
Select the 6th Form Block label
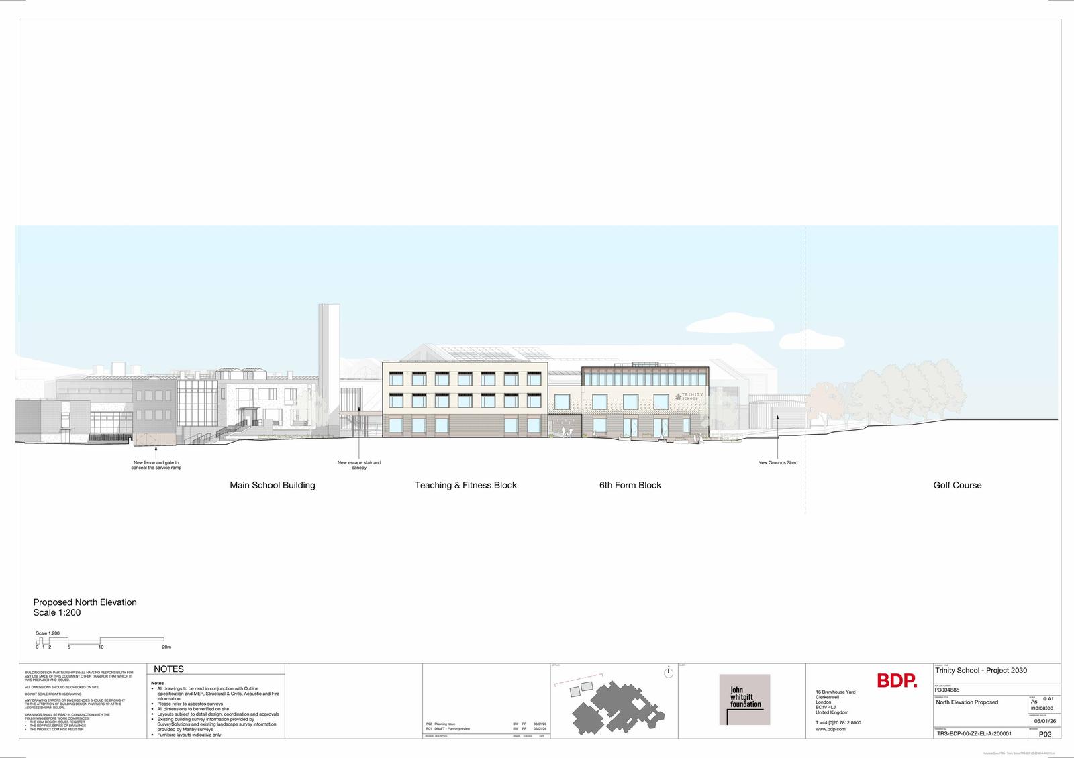(x=630, y=485)
